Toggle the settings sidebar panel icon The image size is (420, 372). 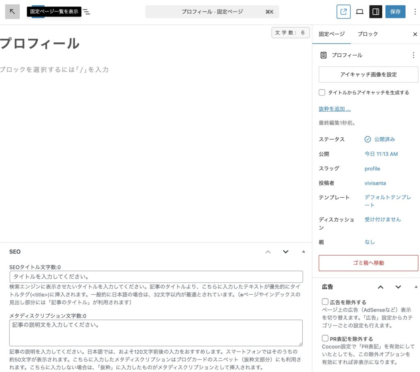coord(375,12)
